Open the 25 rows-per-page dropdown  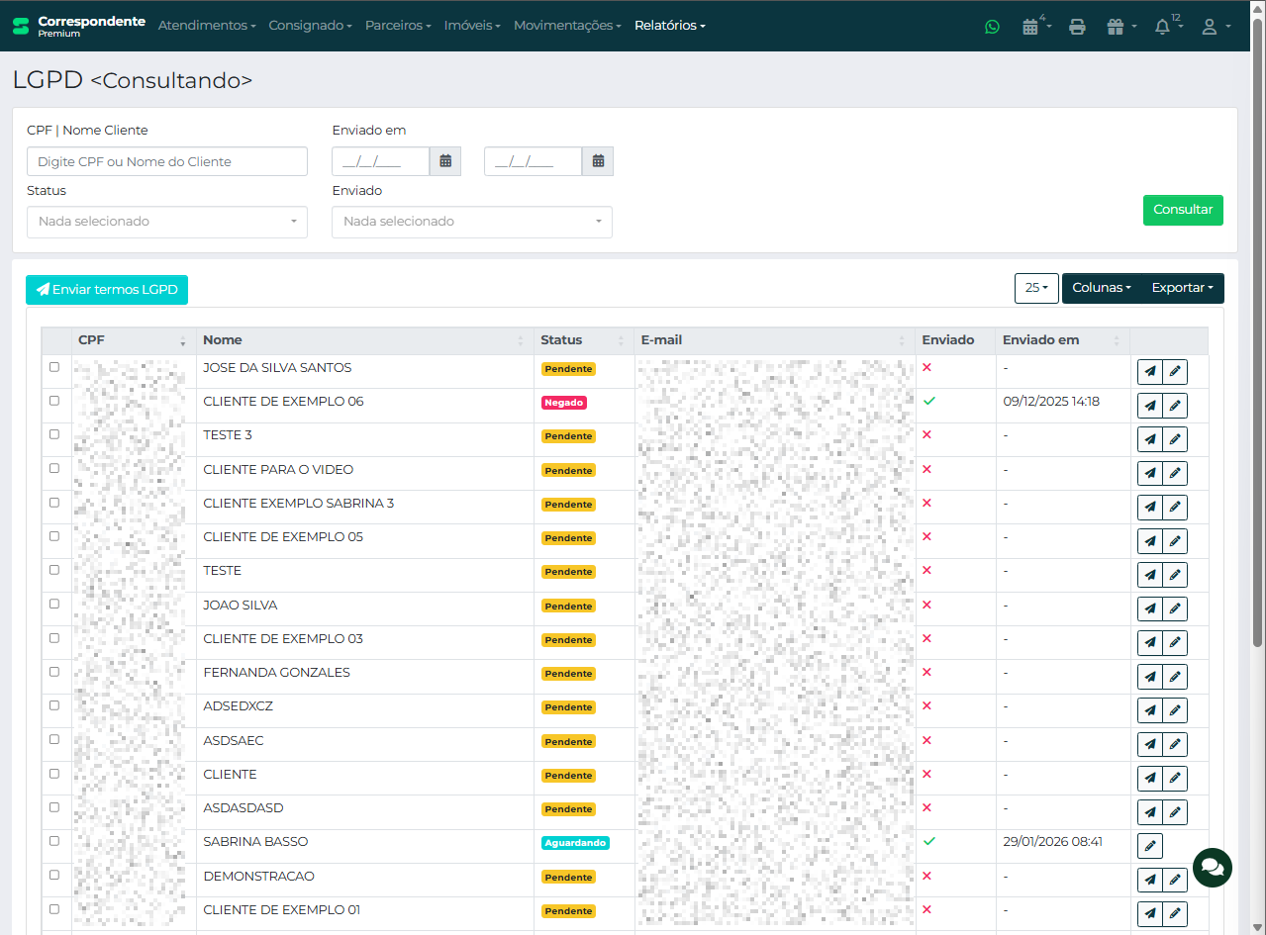tap(1036, 288)
